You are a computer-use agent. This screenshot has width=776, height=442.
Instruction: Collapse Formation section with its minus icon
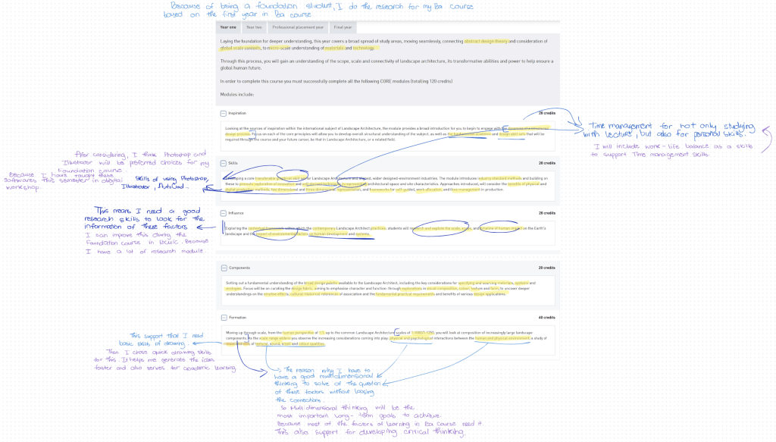[223, 318]
